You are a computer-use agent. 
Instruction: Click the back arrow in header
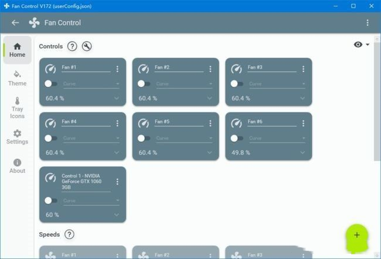click(x=15, y=23)
